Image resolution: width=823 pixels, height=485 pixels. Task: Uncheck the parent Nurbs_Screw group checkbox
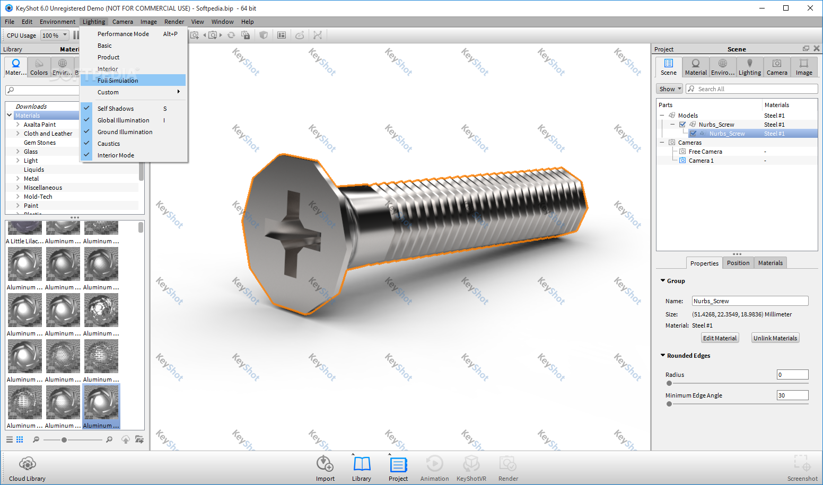point(682,125)
